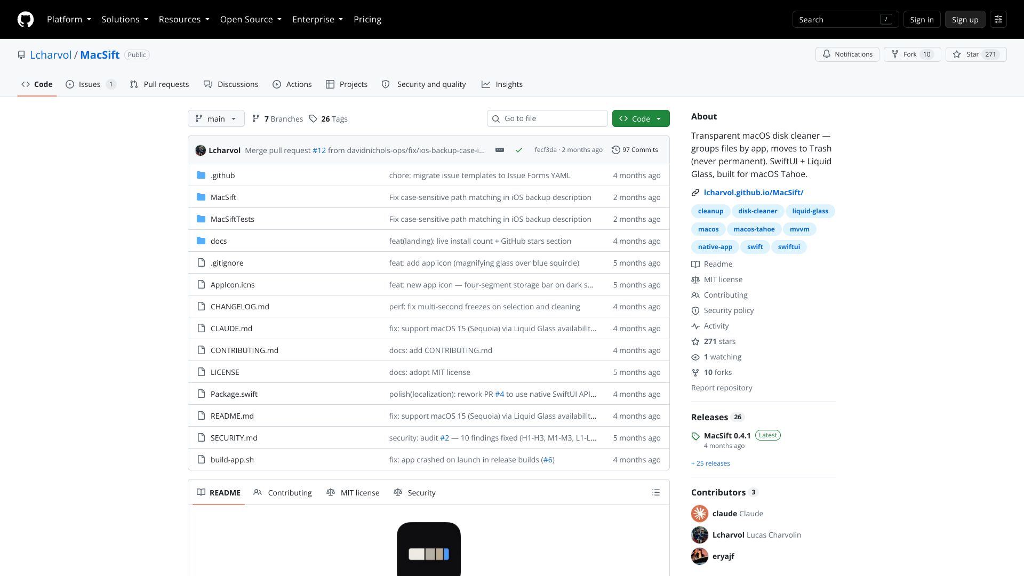The width and height of the screenshot is (1024, 576).
Task: Select the MIT license tab in the README panel
Action: (353, 492)
